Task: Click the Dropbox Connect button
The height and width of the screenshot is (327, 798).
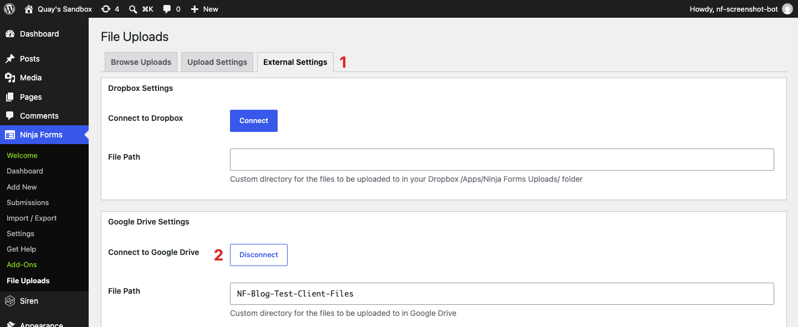Action: point(254,121)
